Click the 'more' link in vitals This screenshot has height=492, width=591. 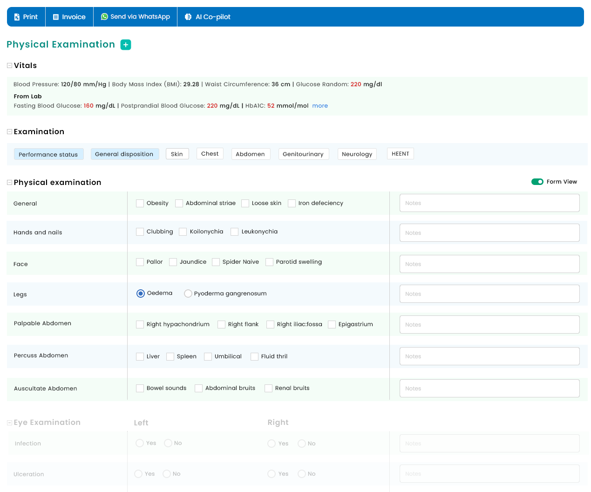[x=320, y=106]
